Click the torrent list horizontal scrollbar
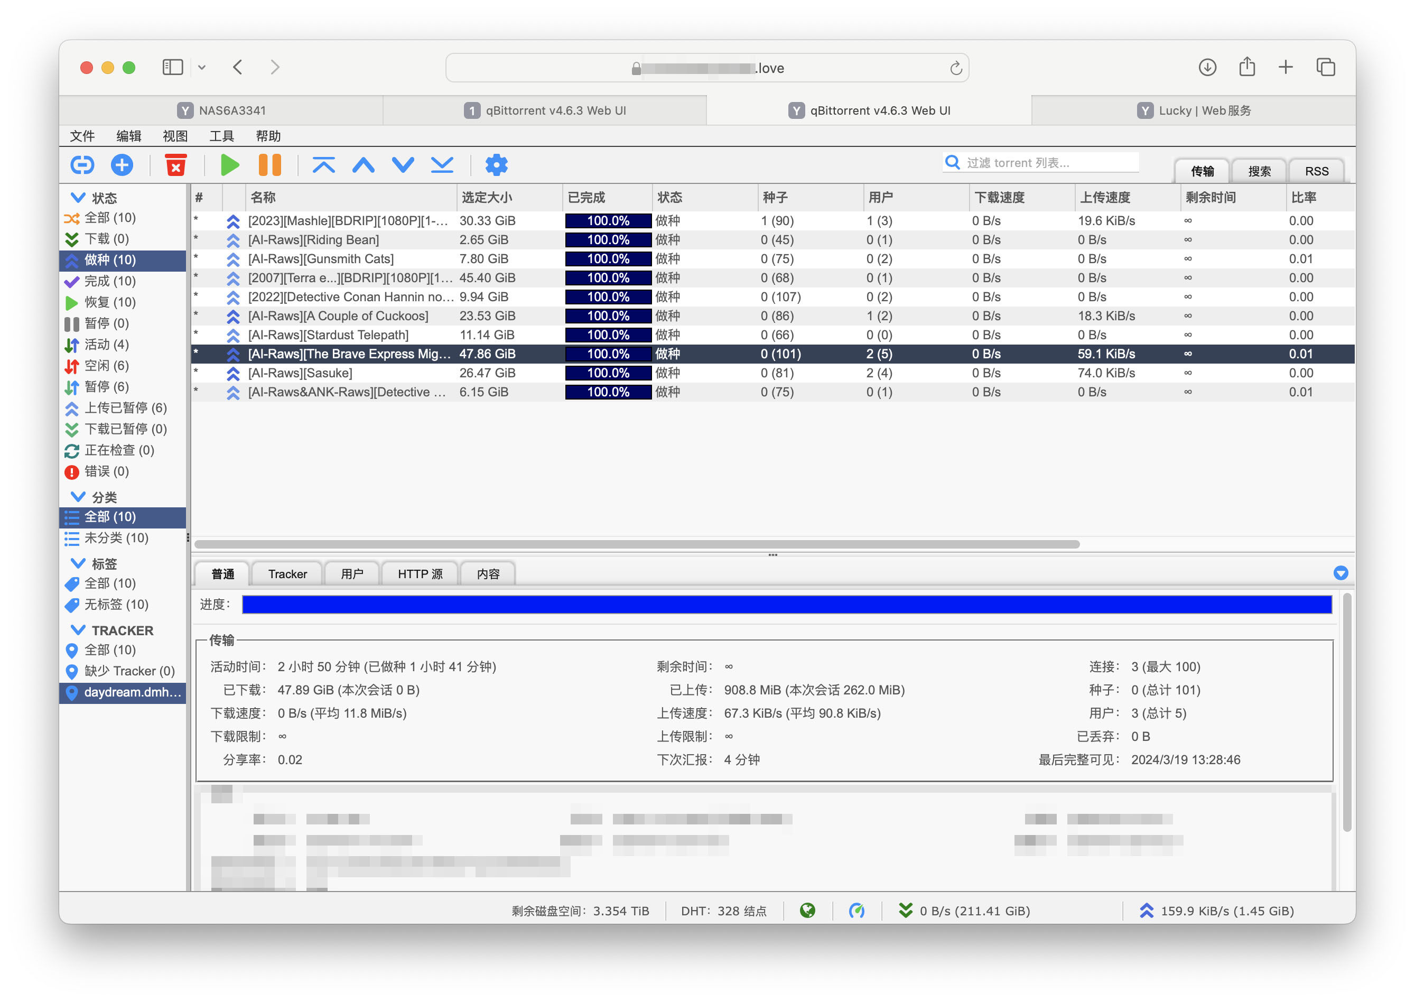The width and height of the screenshot is (1415, 1002). pos(637,544)
